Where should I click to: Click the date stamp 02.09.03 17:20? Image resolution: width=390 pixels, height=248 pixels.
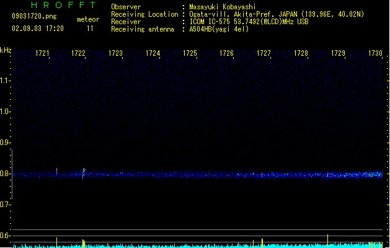coord(38,29)
